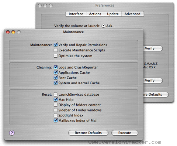
Task: Click Restore Defaults in Maintenance window
Action: pos(88,133)
